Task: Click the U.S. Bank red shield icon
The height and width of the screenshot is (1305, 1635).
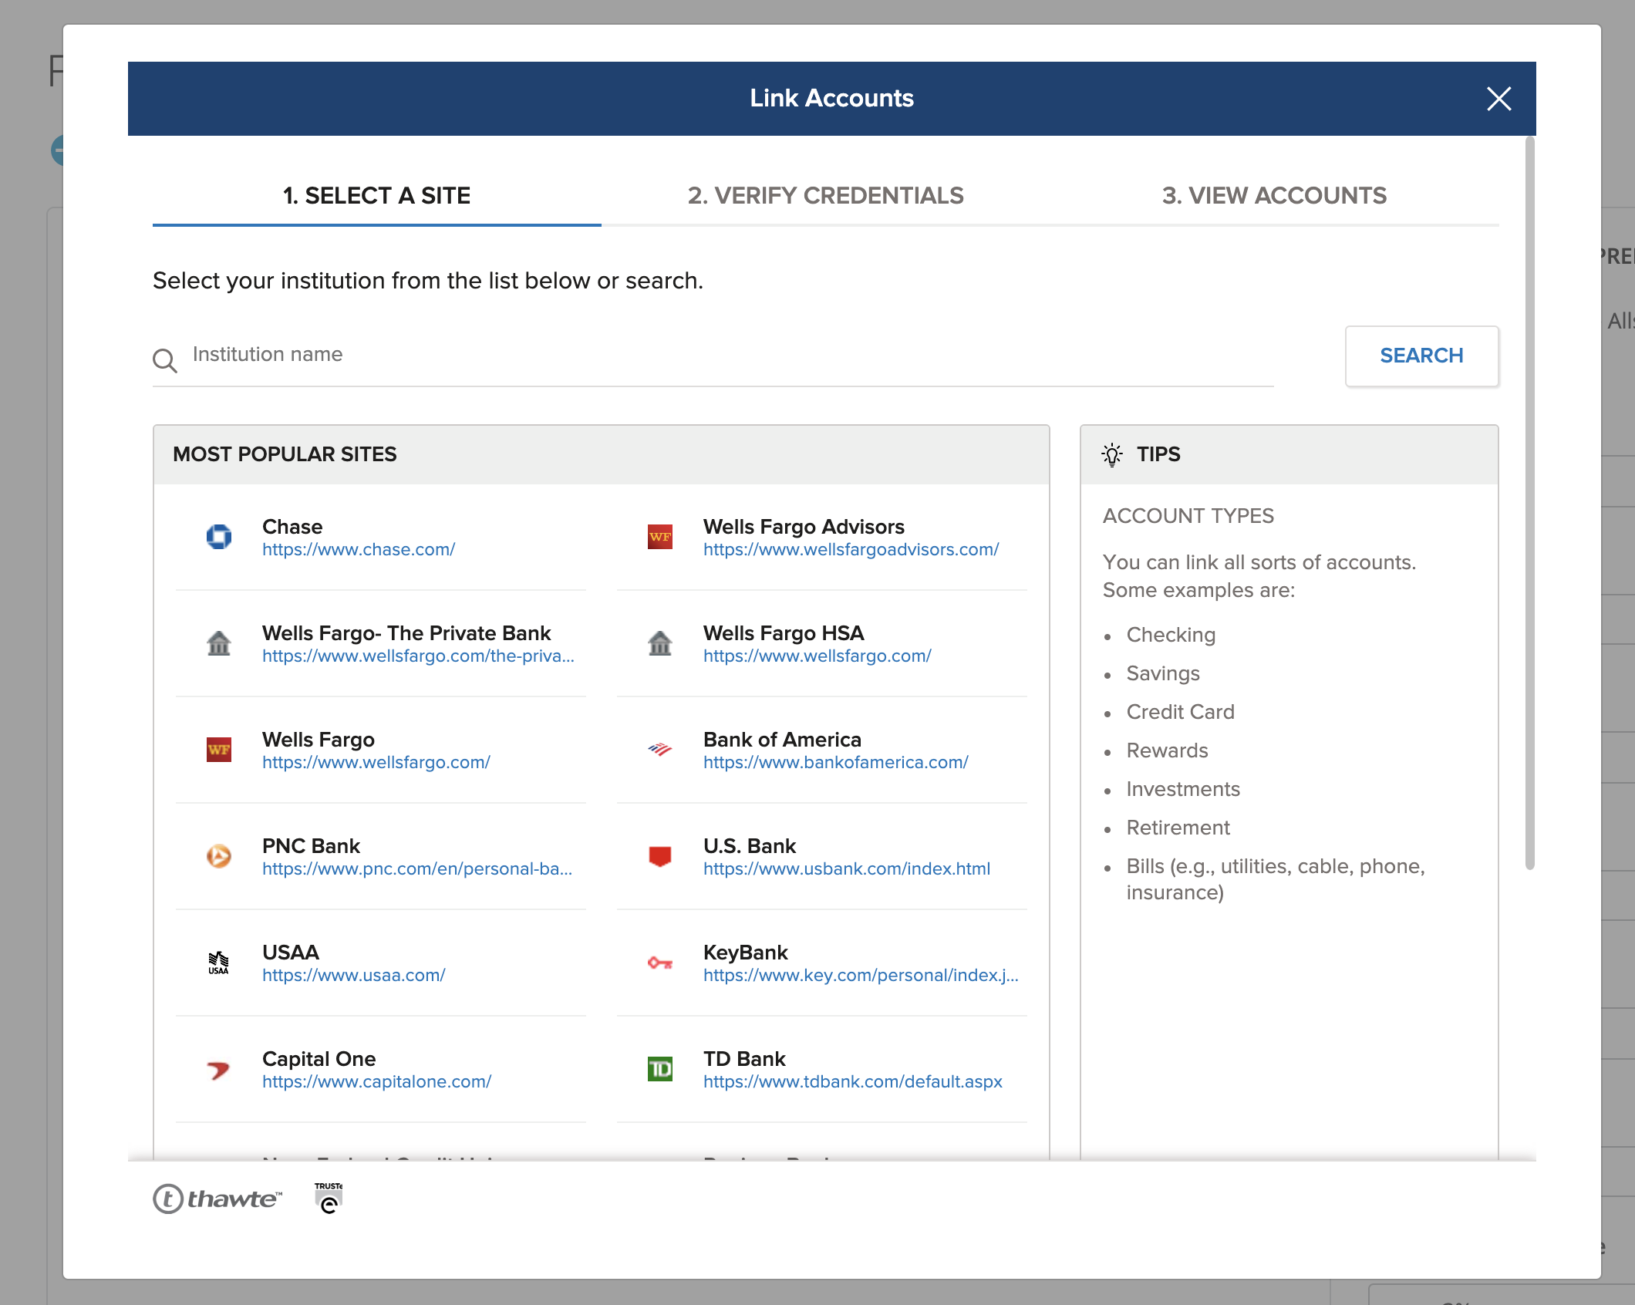Action: pyautogui.click(x=660, y=856)
